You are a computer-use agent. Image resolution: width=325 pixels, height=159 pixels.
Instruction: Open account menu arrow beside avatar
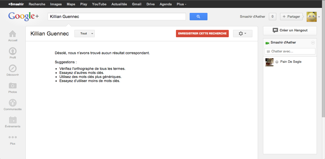pyautogui.click(x=319, y=17)
